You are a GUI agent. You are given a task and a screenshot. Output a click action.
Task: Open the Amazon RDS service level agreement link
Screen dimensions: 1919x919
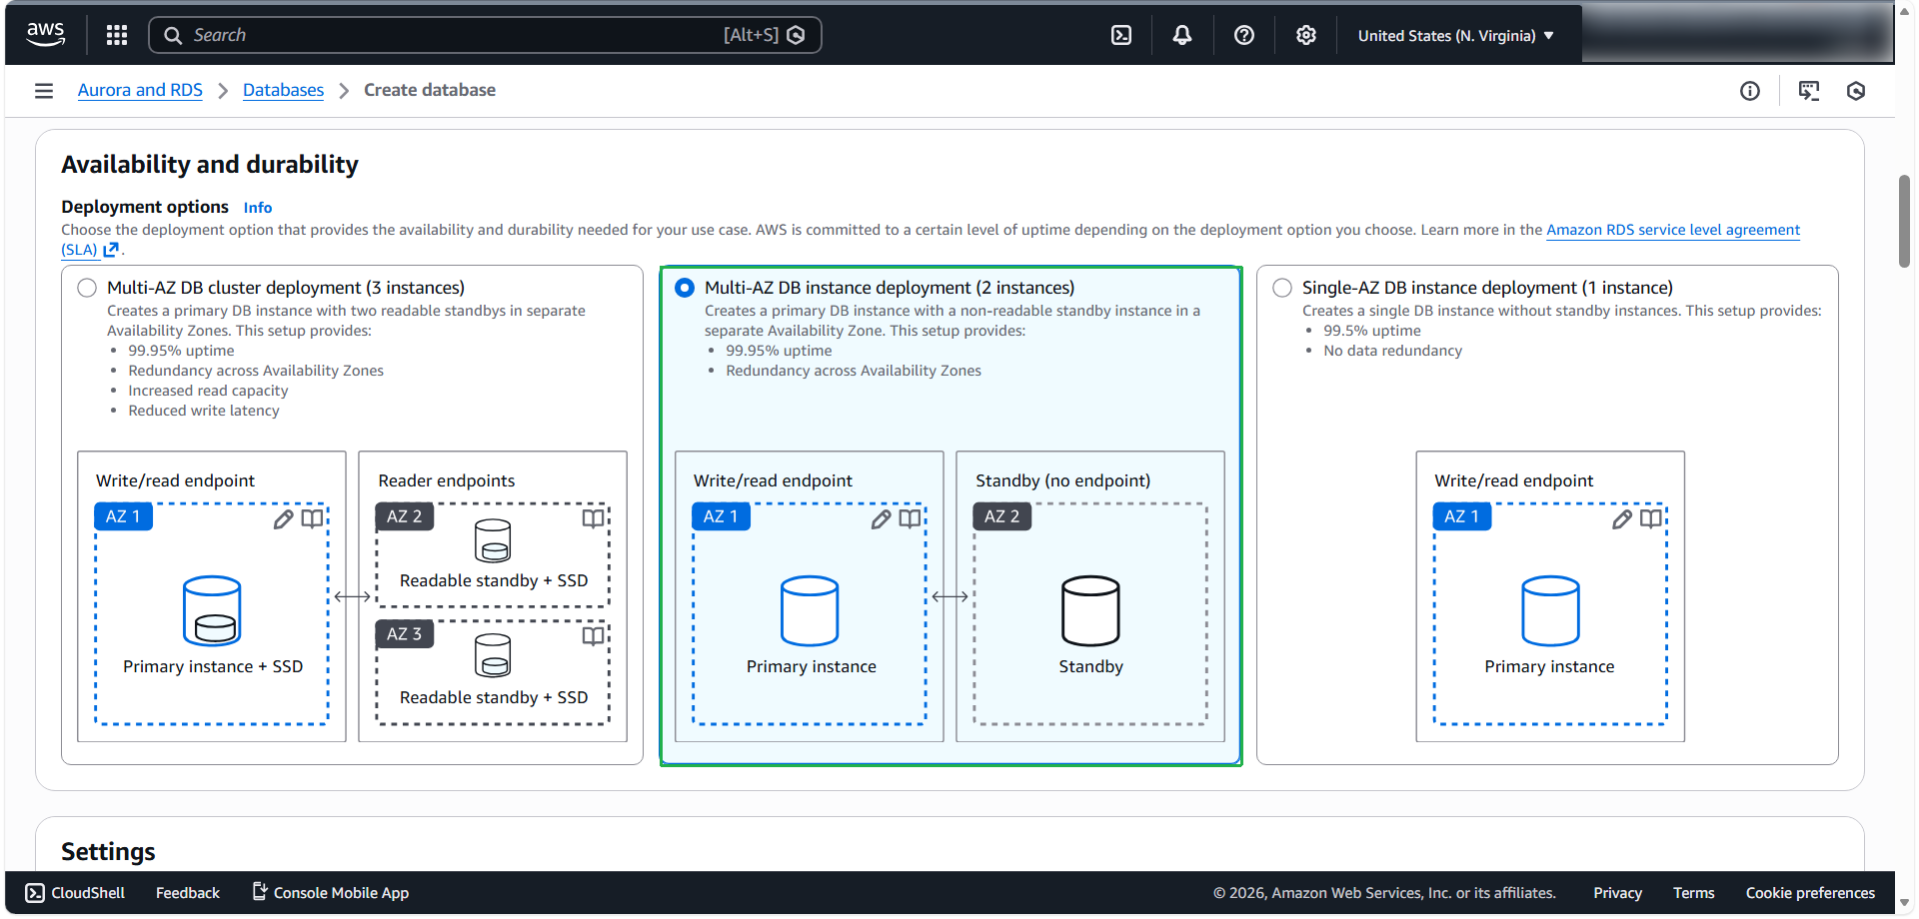point(1673,230)
